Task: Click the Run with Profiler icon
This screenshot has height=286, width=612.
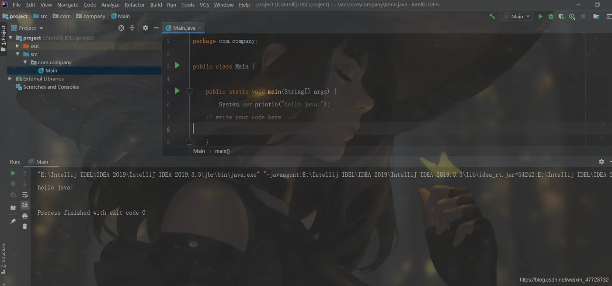Action: click(572, 16)
